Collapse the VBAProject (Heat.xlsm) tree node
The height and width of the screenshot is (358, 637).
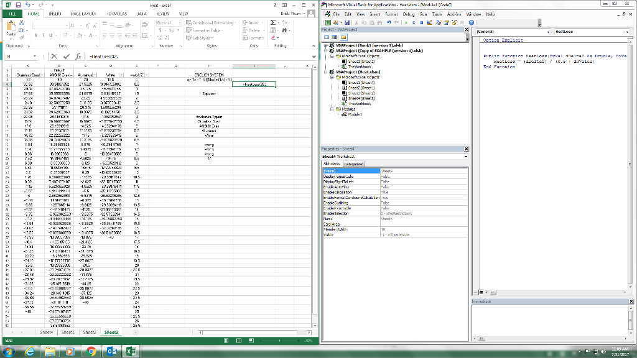pyautogui.click(x=325, y=71)
